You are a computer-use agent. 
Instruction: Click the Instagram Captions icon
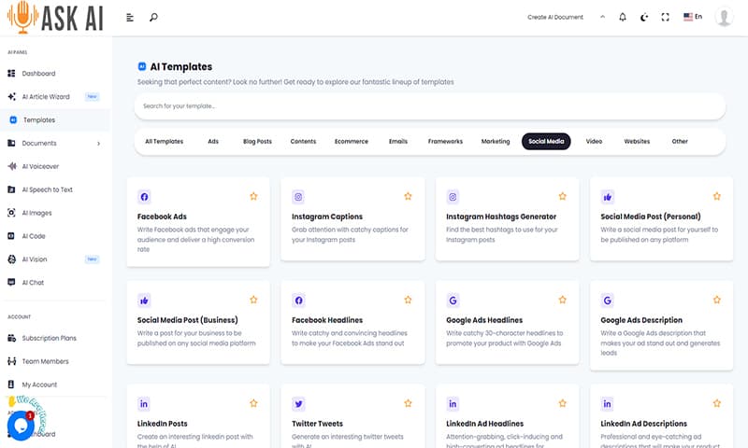click(x=298, y=197)
